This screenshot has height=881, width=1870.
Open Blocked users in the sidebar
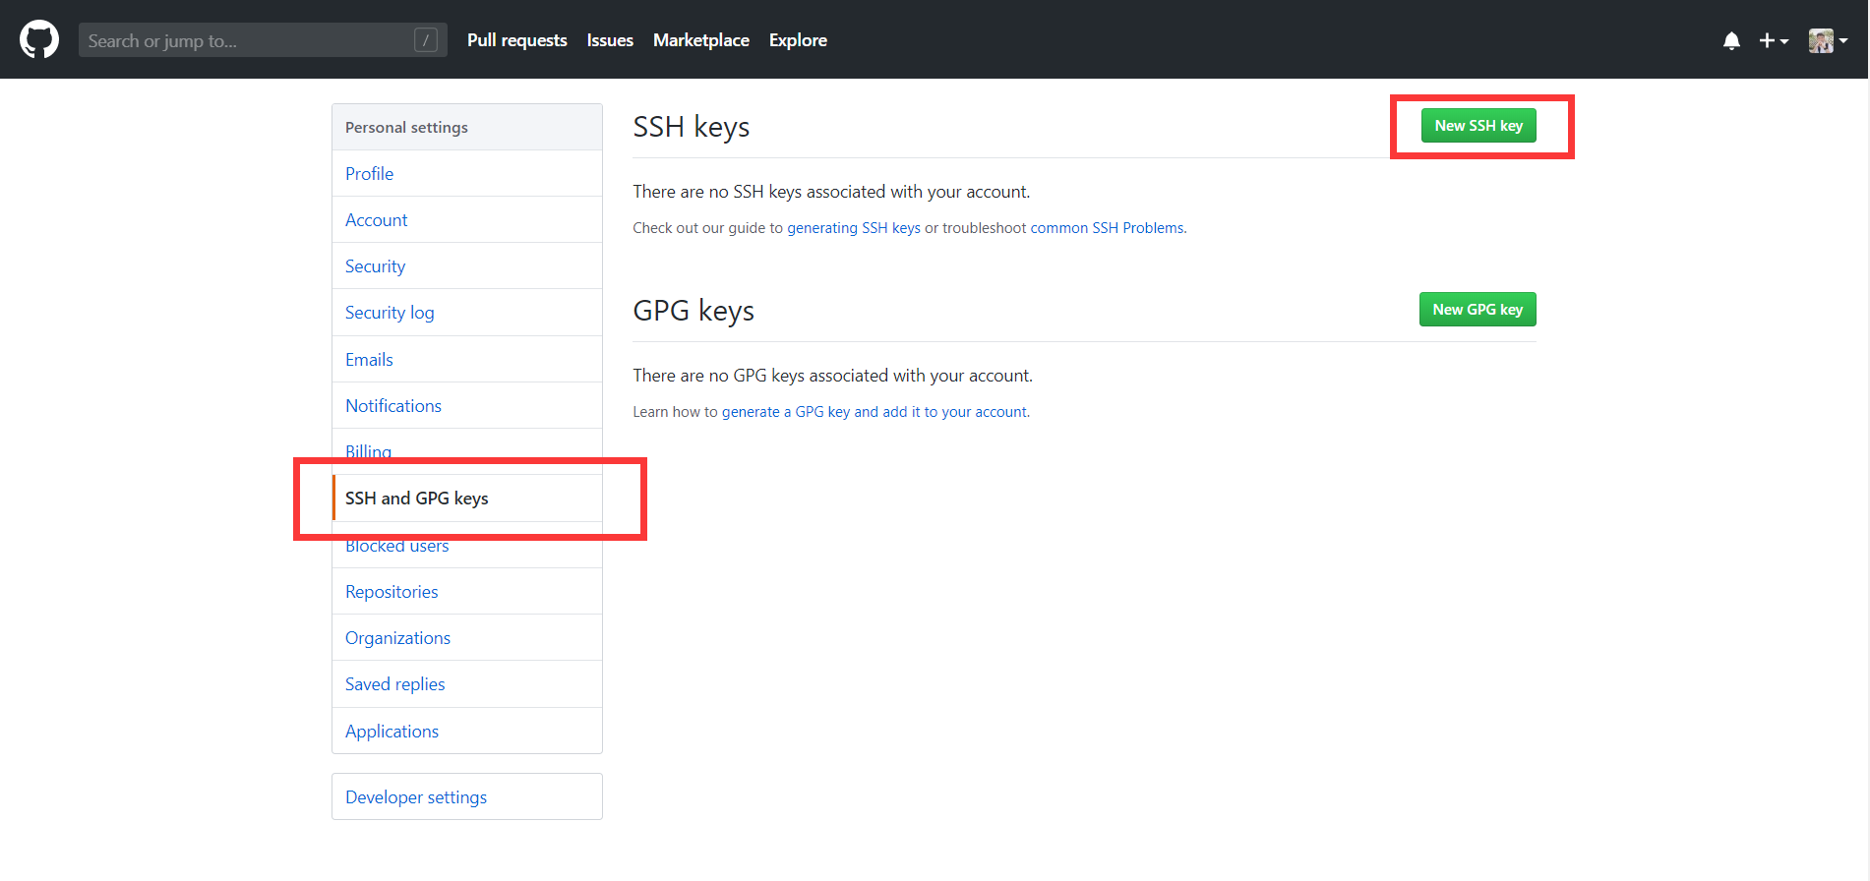point(467,546)
